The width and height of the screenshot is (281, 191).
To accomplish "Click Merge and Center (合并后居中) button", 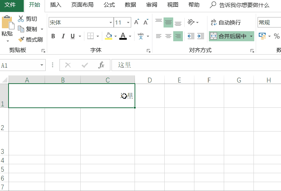I will pyautogui.click(x=229, y=36).
